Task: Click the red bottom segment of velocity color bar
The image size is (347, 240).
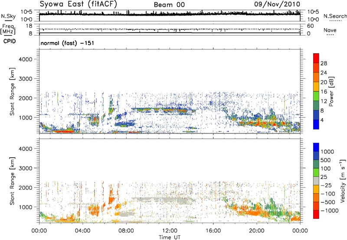Action: [316, 214]
